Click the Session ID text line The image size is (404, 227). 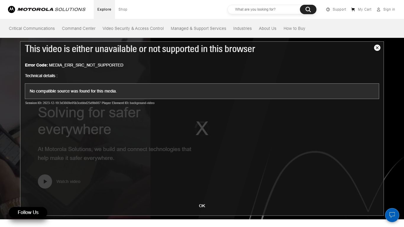[90, 103]
